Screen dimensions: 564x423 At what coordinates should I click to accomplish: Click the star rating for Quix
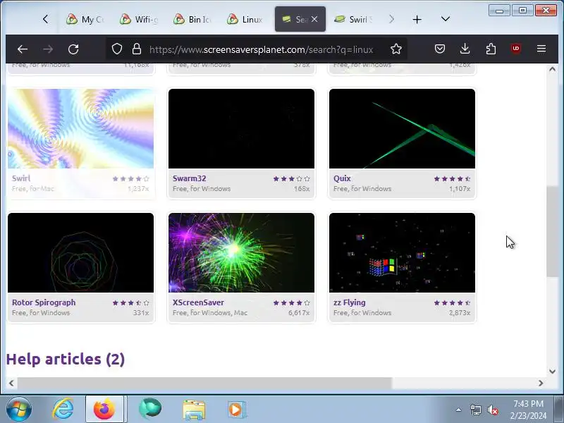452,179
